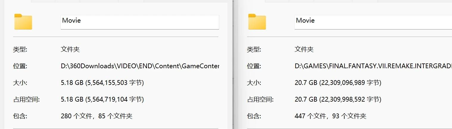Click the Movie name field in the right window
The image size is (452, 129).
[373, 22]
